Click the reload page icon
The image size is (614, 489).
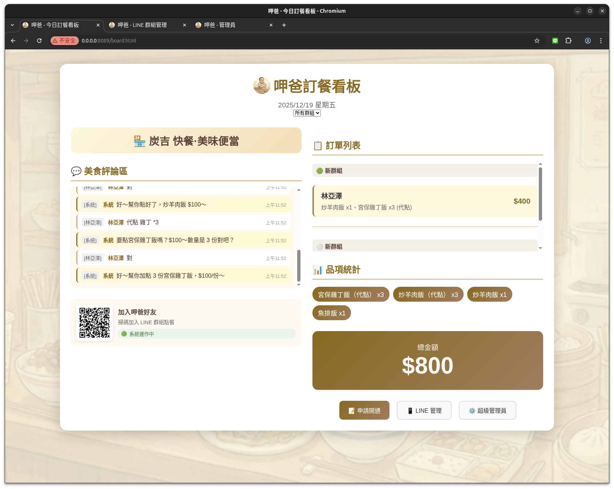[x=39, y=41]
